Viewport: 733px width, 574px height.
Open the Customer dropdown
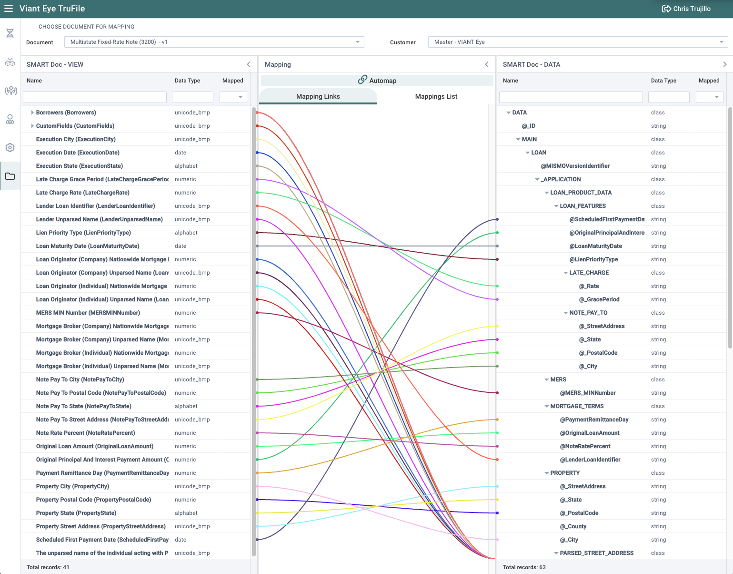[721, 42]
